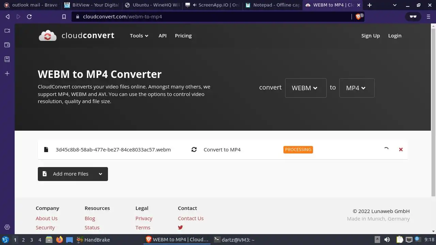Click the Convert to MP4 label
436x245 pixels.
[x=222, y=149]
